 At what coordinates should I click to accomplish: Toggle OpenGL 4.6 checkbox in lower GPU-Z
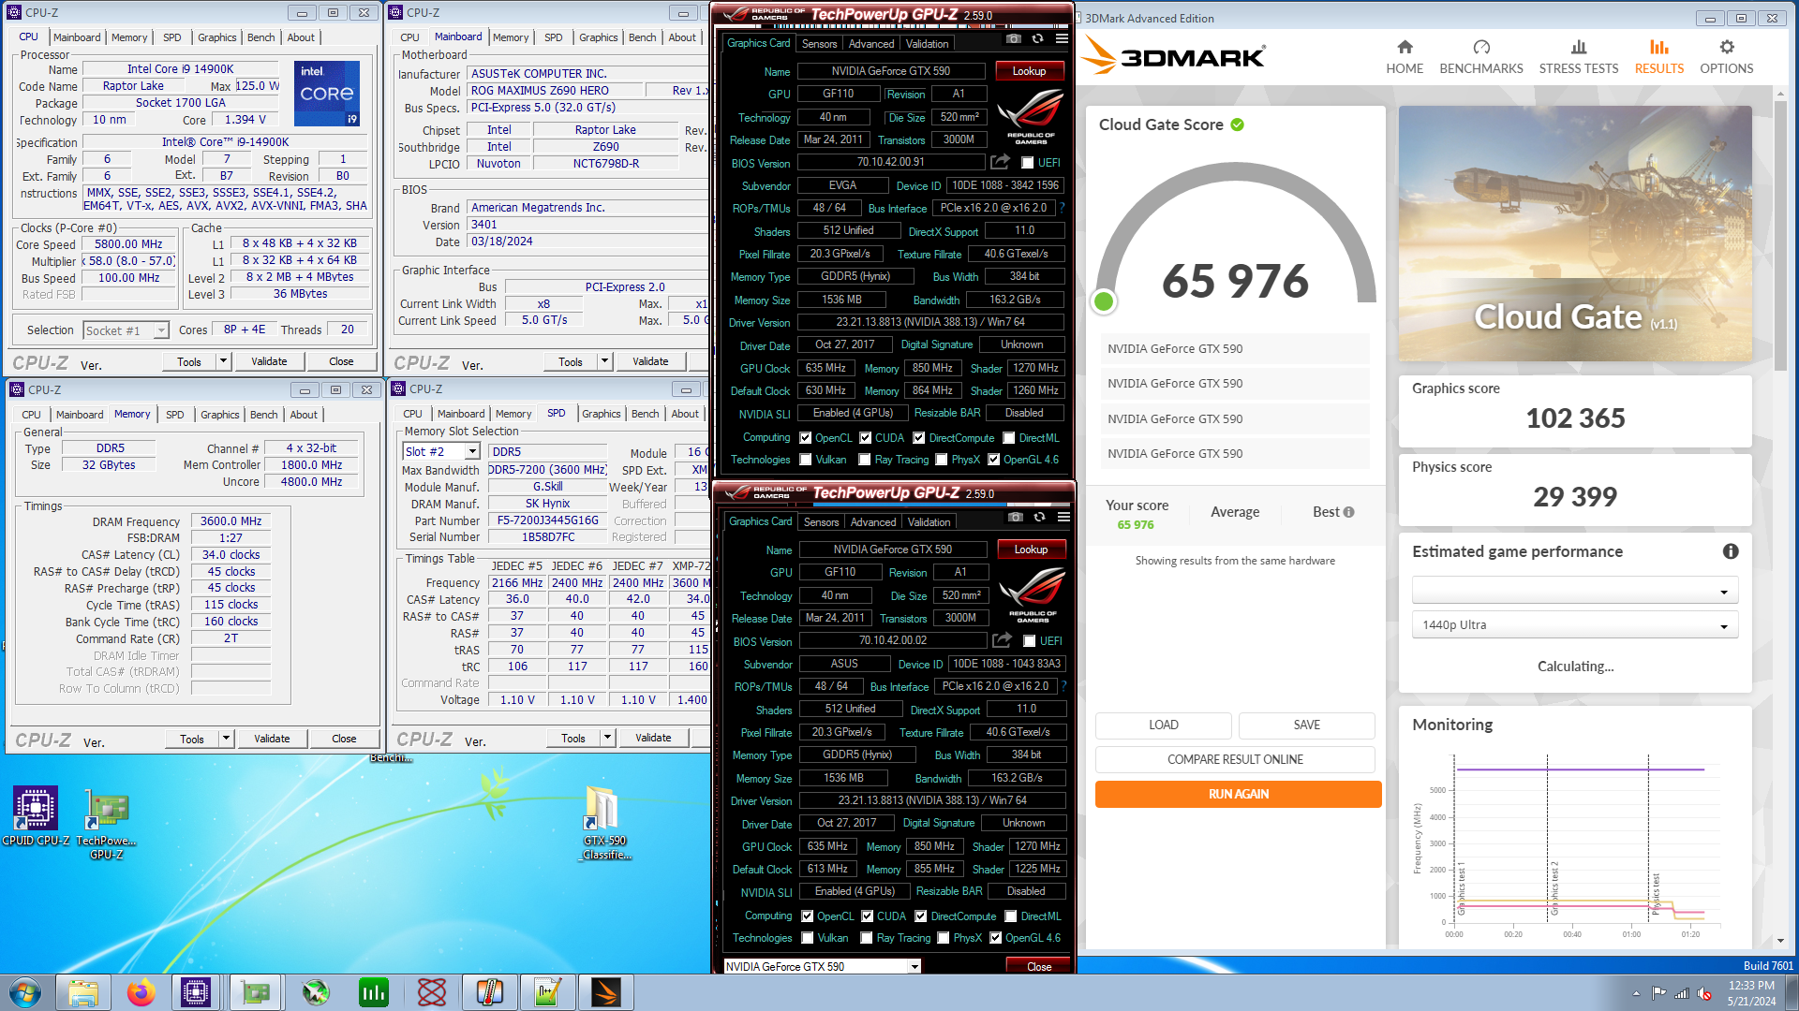click(x=996, y=938)
